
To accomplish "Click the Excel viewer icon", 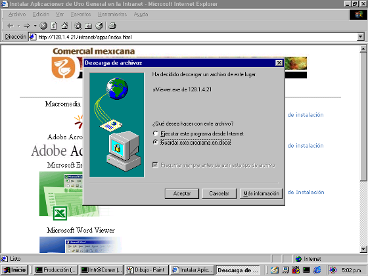I will pyautogui.click(x=60, y=214).
